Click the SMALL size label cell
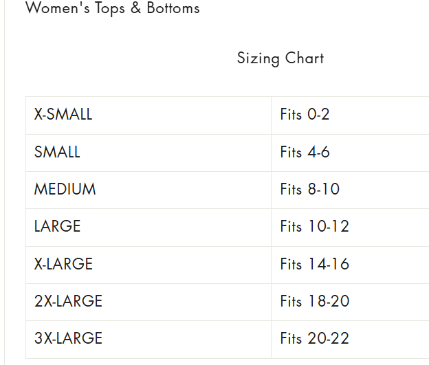 (57, 152)
